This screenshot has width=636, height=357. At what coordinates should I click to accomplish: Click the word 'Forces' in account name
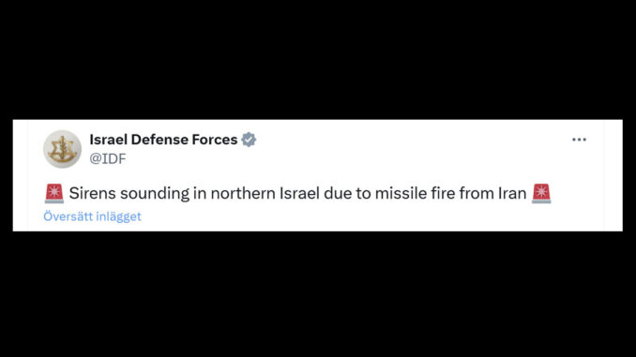point(215,140)
